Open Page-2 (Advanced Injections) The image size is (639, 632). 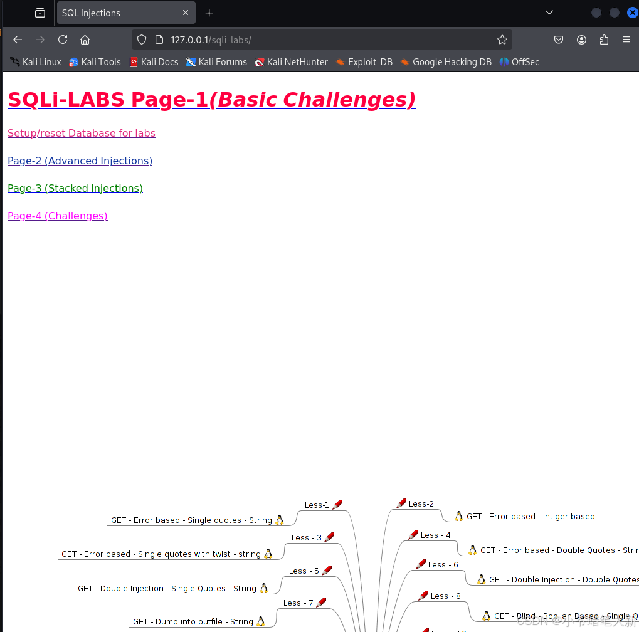point(80,161)
